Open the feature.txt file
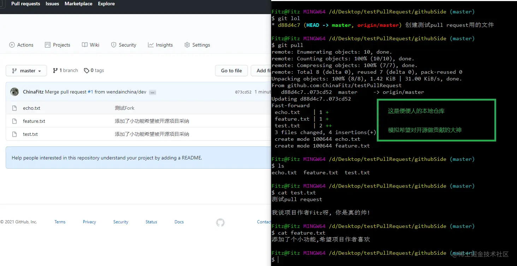 (34, 121)
